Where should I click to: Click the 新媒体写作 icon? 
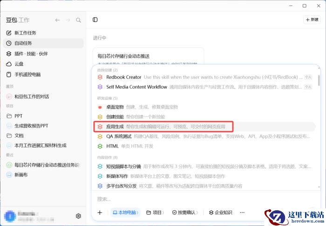(100, 176)
